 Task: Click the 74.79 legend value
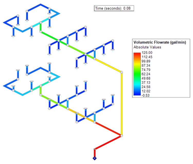click(146, 70)
